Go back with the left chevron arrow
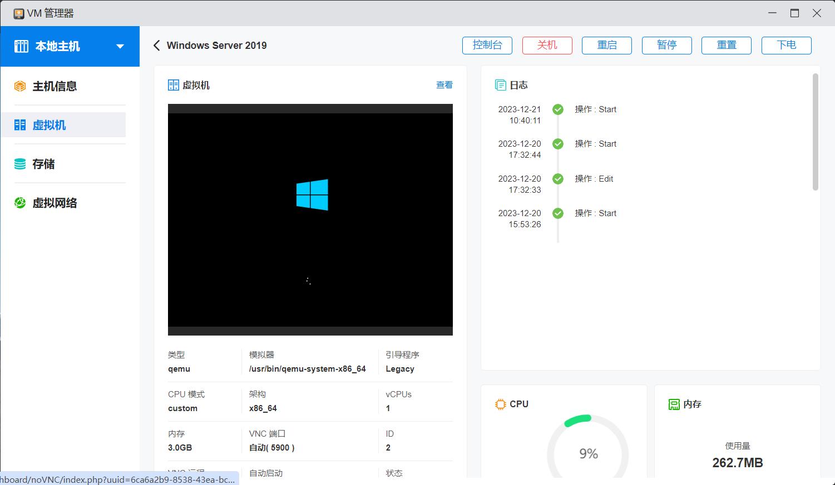Image resolution: width=835 pixels, height=485 pixels. pyautogui.click(x=157, y=46)
